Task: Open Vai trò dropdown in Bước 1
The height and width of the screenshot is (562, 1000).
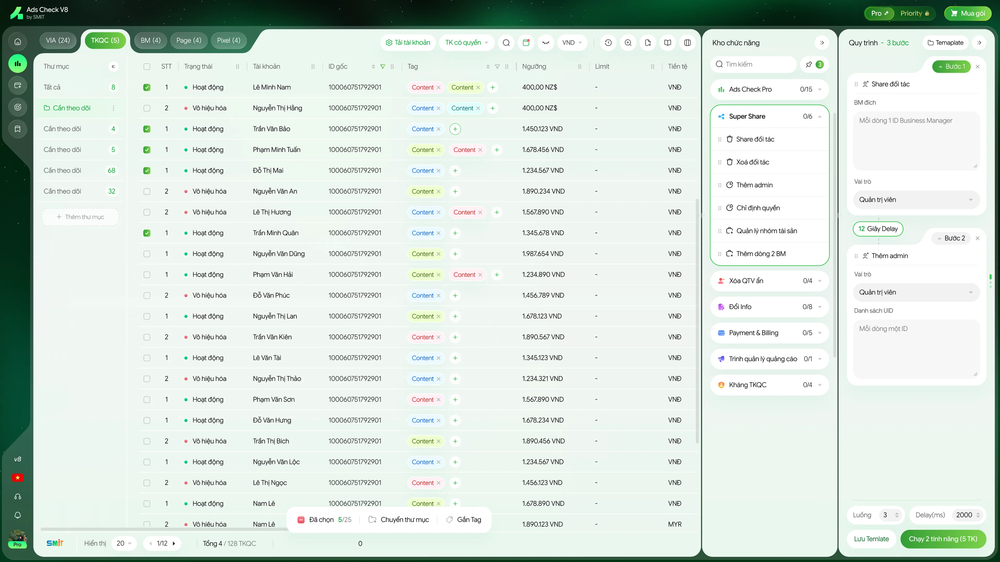Action: (x=916, y=200)
